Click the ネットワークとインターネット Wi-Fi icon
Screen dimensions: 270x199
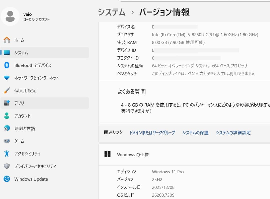(x=6, y=78)
